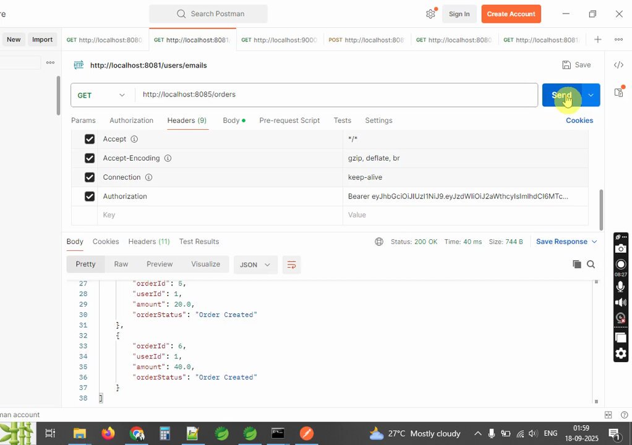Image resolution: width=632 pixels, height=445 pixels.
Task: Switch to the Pre-request Script tab
Action: [x=289, y=121]
